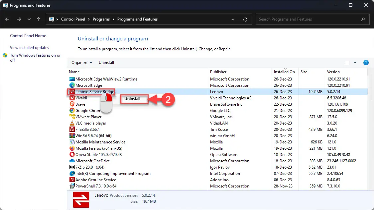
Task: Click Programs breadcrumb
Action: [101, 19]
